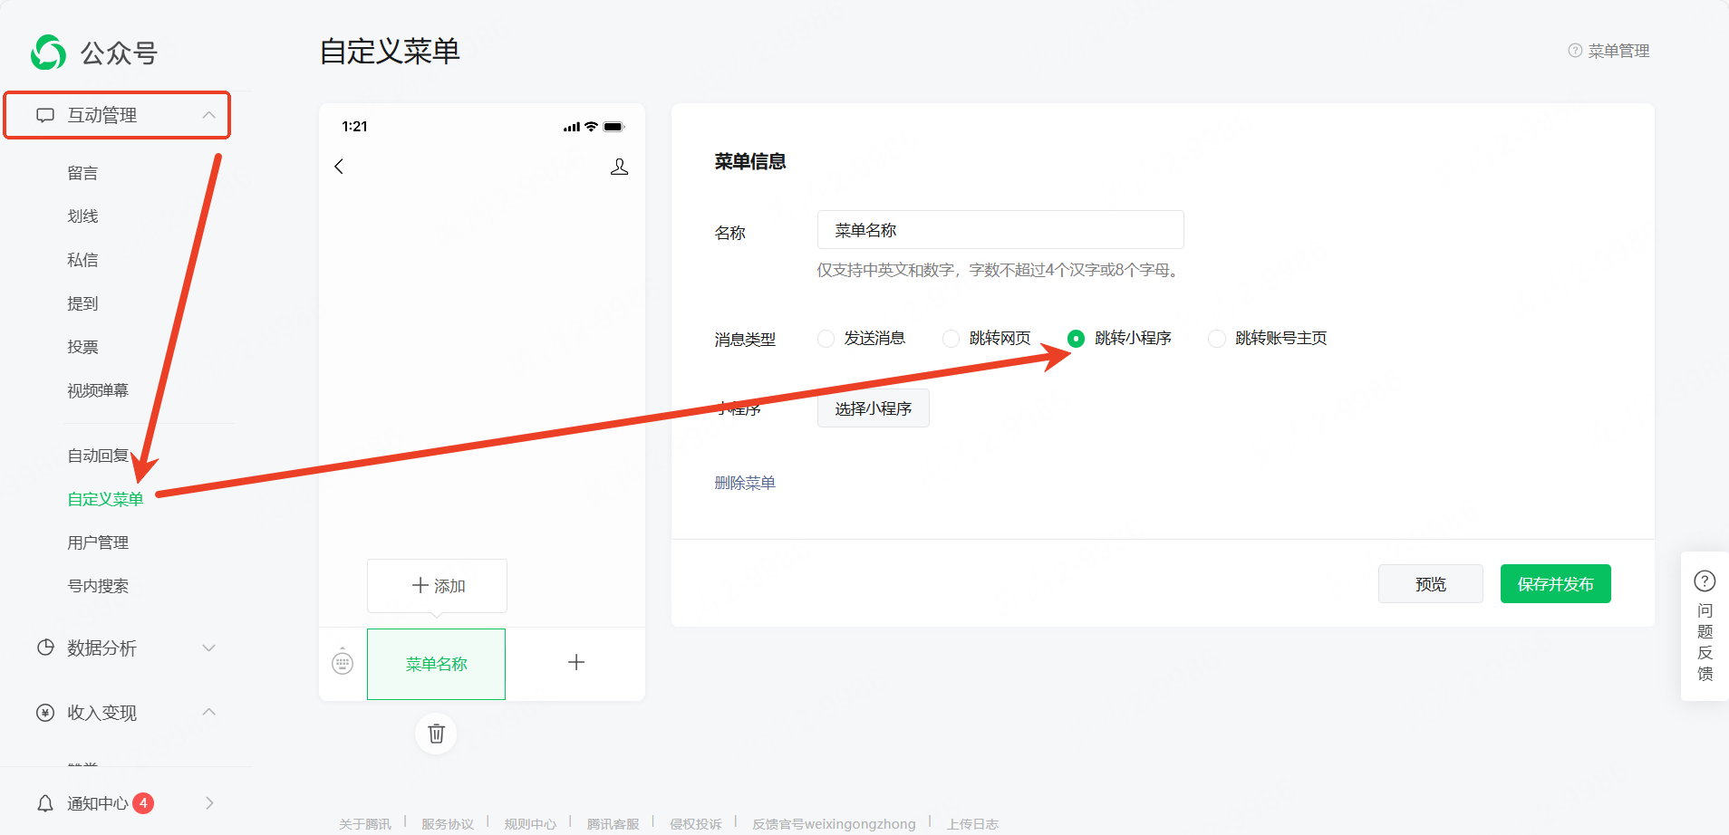Open 规则中心 footer link
Screen dimensions: 1729x835
pos(530,824)
